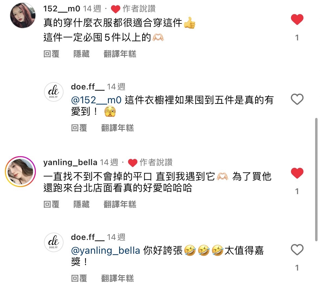Open @152__m0 mention link
Viewport: 320px width, 286px height.
pos(96,100)
